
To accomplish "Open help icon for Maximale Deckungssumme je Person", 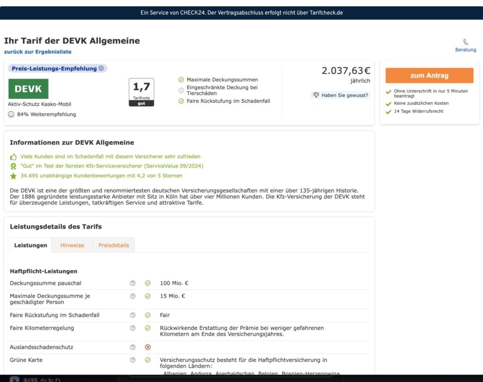I will coord(133,296).
